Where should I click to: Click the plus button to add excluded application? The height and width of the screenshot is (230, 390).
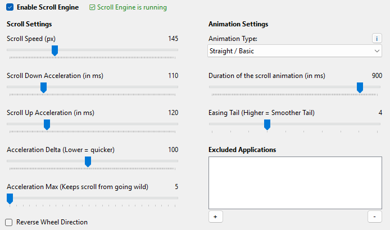[x=215, y=216]
